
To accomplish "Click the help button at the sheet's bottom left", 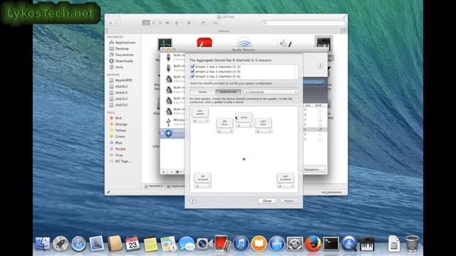I will coord(192,201).
